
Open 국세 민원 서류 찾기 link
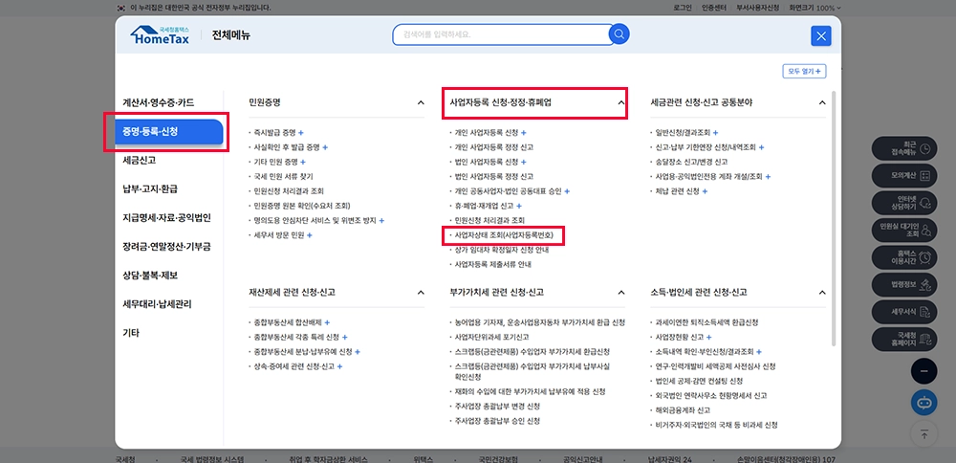284,176
